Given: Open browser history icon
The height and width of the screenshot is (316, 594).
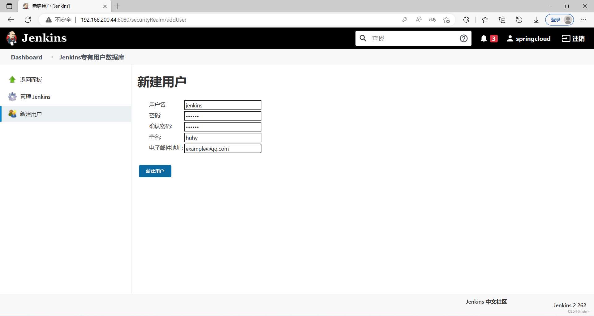Looking at the screenshot, I should (x=519, y=20).
